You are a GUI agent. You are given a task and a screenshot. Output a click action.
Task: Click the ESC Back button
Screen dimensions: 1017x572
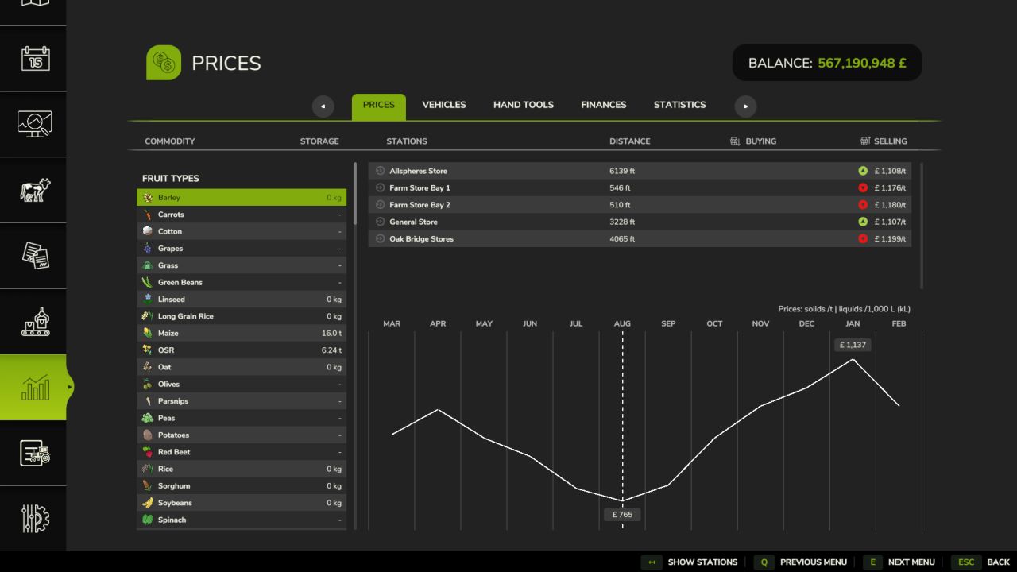[981, 562]
